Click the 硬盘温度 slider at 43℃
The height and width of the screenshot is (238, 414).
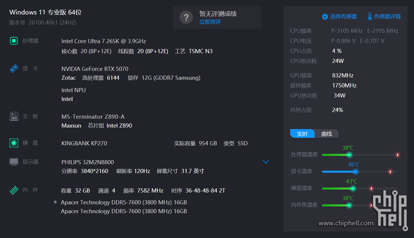(x=353, y=189)
